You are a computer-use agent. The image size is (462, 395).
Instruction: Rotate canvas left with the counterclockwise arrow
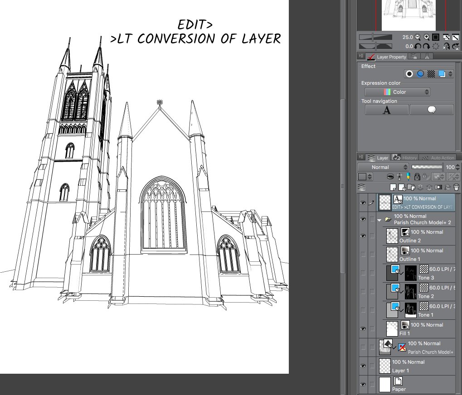(x=418, y=46)
